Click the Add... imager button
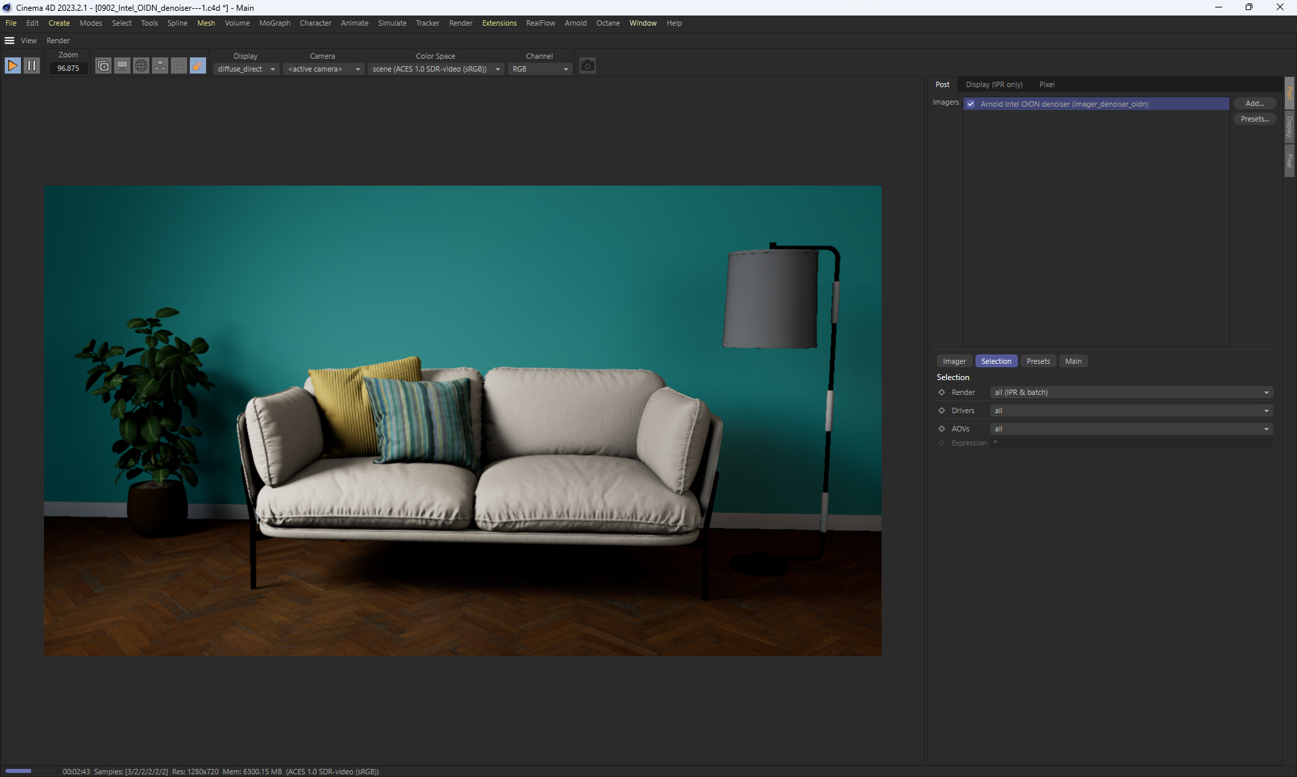Viewport: 1297px width, 777px height. pyautogui.click(x=1254, y=103)
